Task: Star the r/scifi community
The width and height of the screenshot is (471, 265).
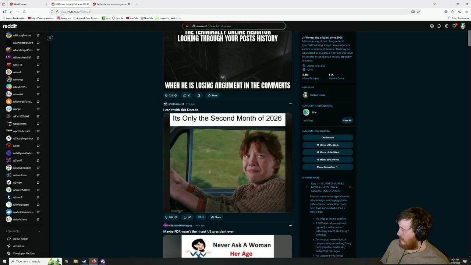Action: (38, 146)
